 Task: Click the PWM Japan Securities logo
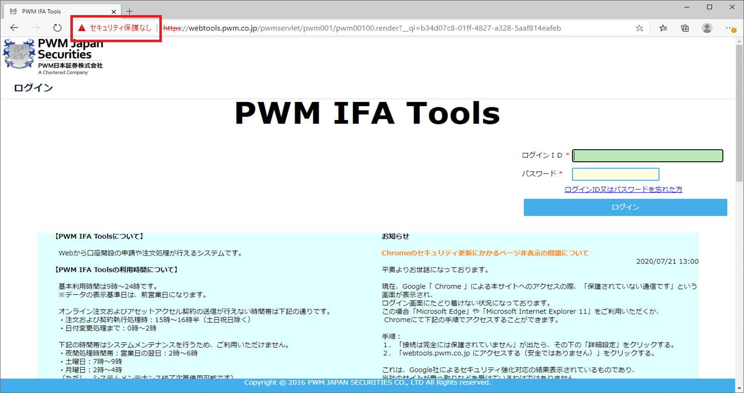click(53, 56)
